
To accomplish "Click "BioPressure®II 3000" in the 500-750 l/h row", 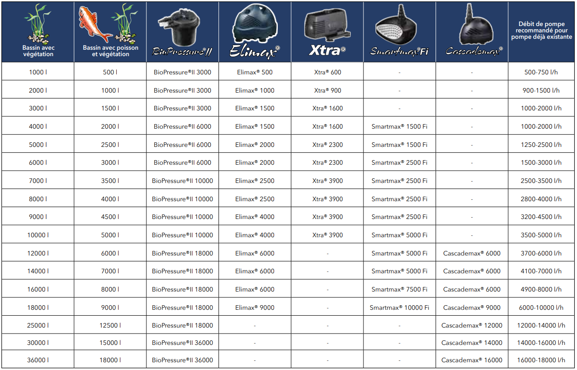I will [182, 72].
